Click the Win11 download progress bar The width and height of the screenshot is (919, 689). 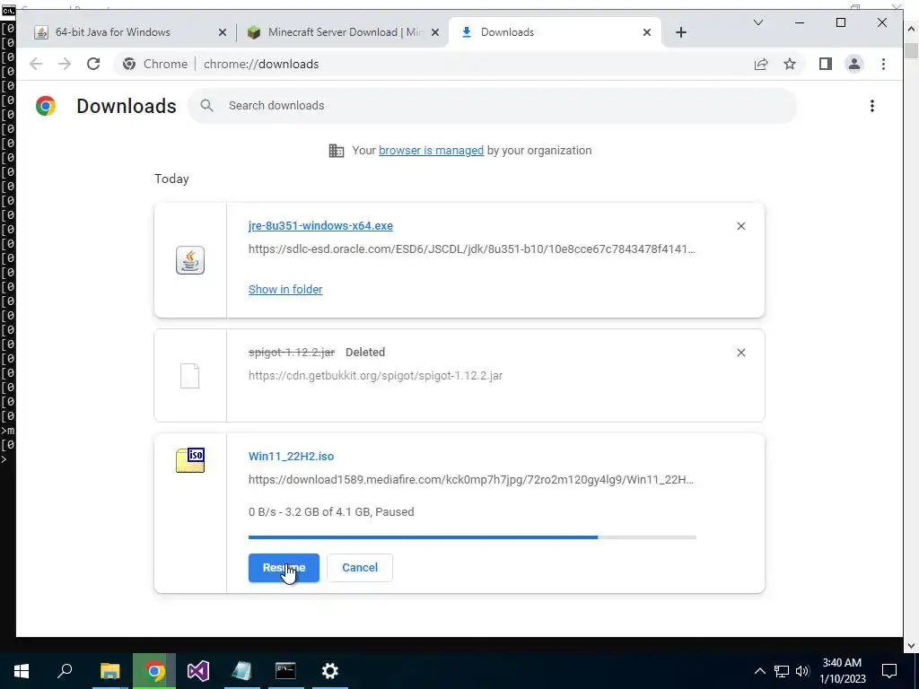click(472, 537)
